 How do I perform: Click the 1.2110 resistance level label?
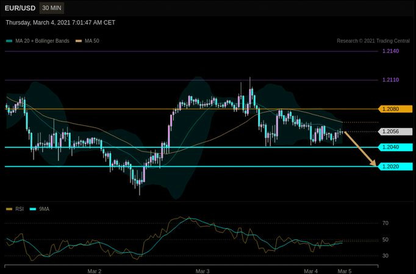390,80
